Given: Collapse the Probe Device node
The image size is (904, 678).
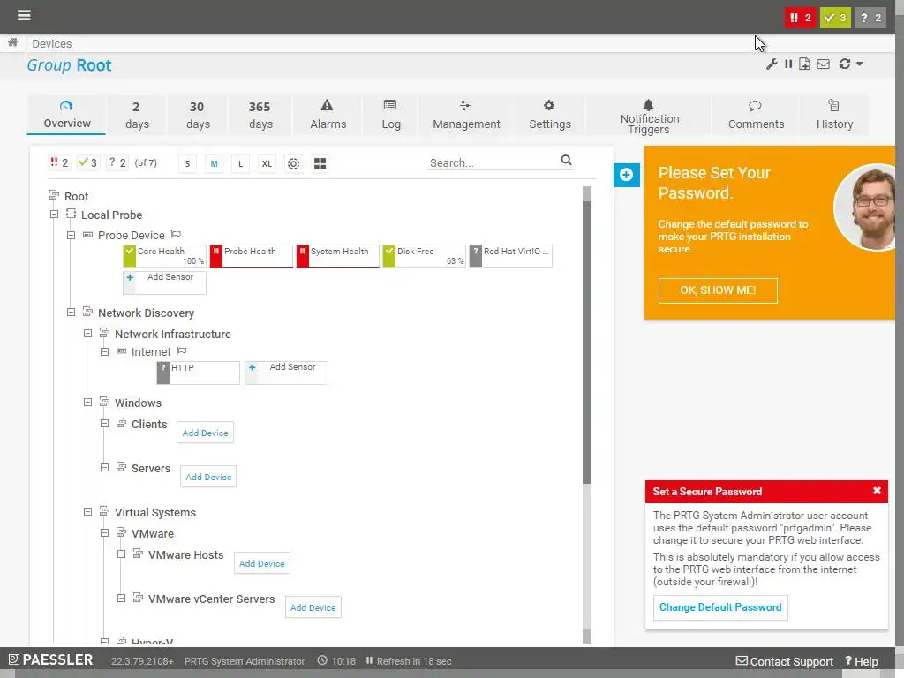Looking at the screenshot, I should tap(71, 235).
